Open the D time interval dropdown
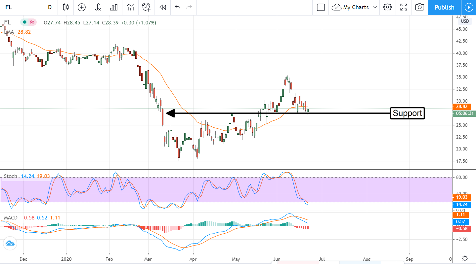The height and width of the screenshot is (264, 476). click(x=50, y=7)
